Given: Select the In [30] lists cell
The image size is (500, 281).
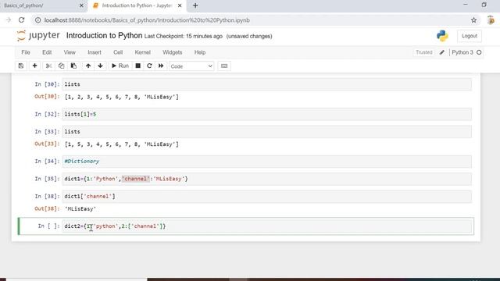Looking at the screenshot, I should [x=266, y=84].
